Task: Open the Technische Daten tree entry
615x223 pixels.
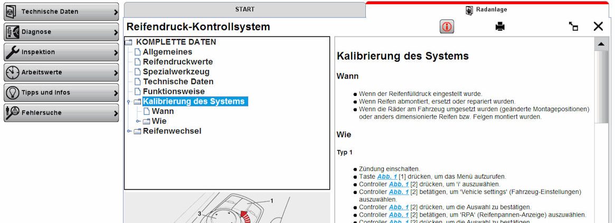Action: (178, 82)
